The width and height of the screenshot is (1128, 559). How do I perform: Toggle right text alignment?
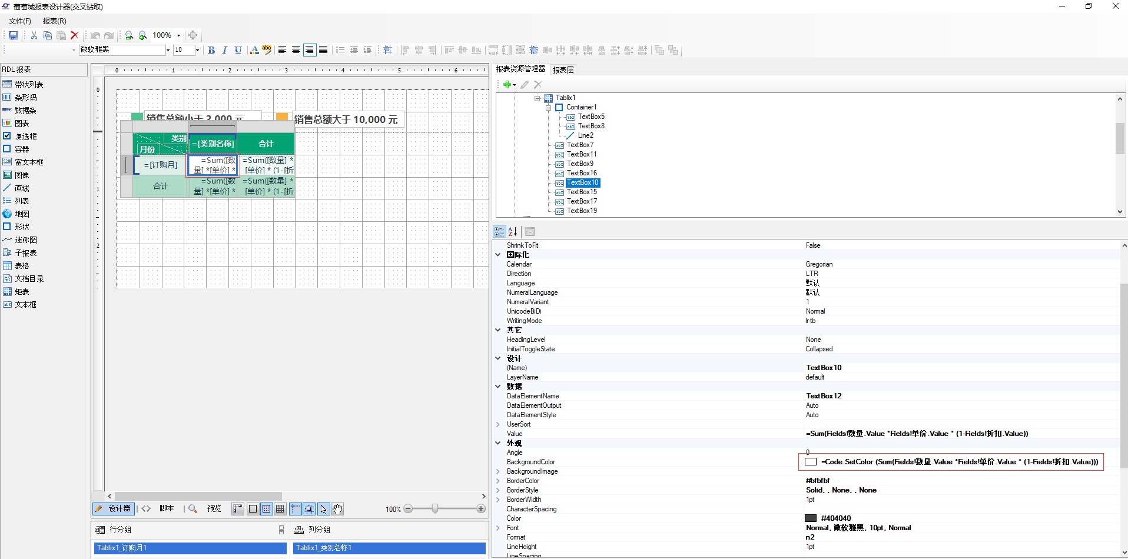309,50
